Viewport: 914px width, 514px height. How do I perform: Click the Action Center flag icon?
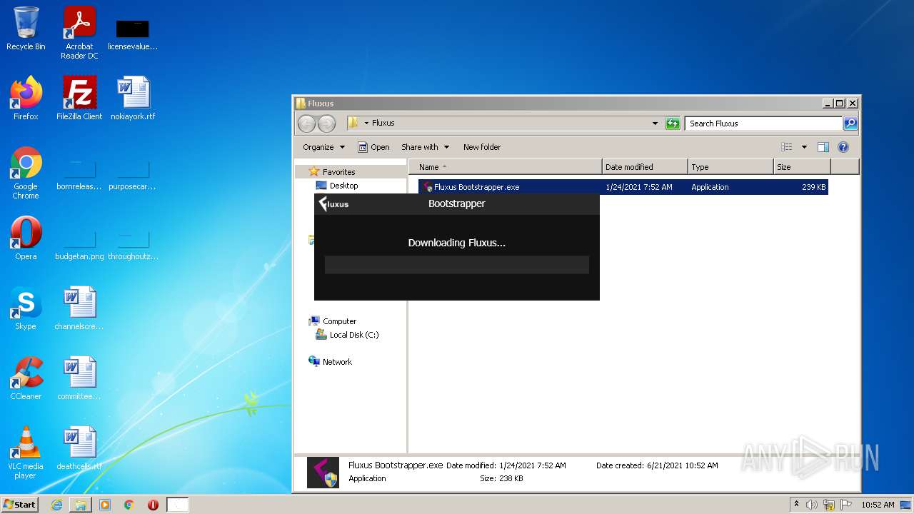click(x=847, y=505)
